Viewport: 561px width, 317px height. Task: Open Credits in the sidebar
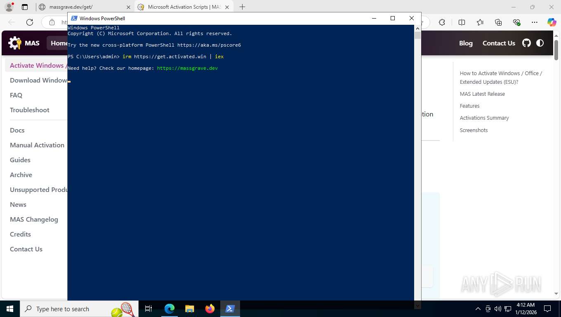pos(20,234)
